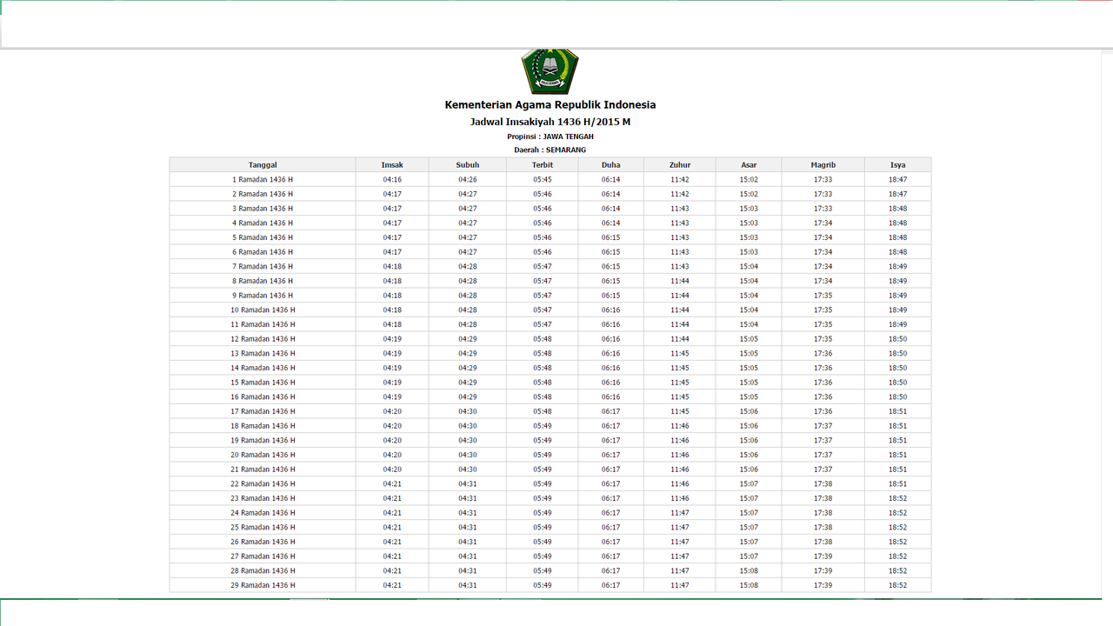Click Terbit time 05:45 for 1 Ramadan
Image resolution: width=1113 pixels, height=626 pixels.
(543, 180)
